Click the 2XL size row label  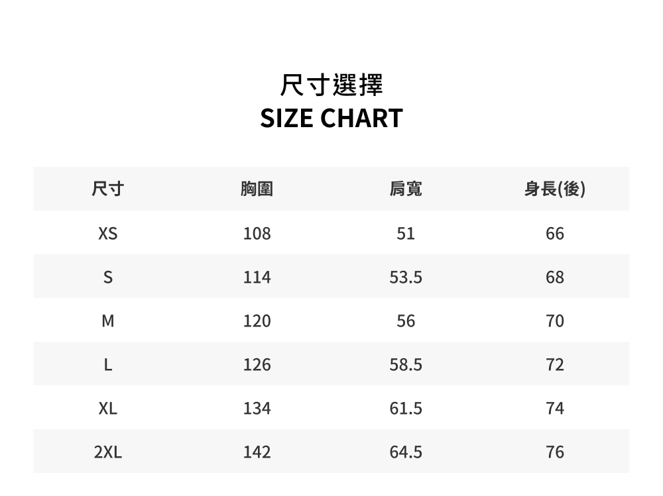[x=108, y=452]
